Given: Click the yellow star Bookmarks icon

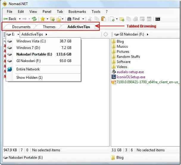Looking at the screenshot, I should (x=43, y=19).
